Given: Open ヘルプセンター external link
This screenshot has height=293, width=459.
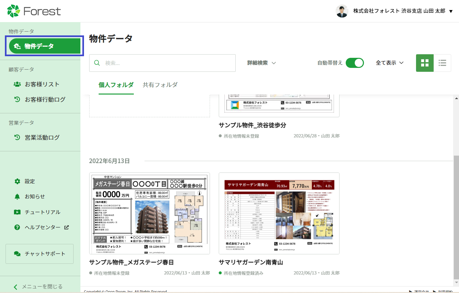Looking at the screenshot, I should click(47, 227).
